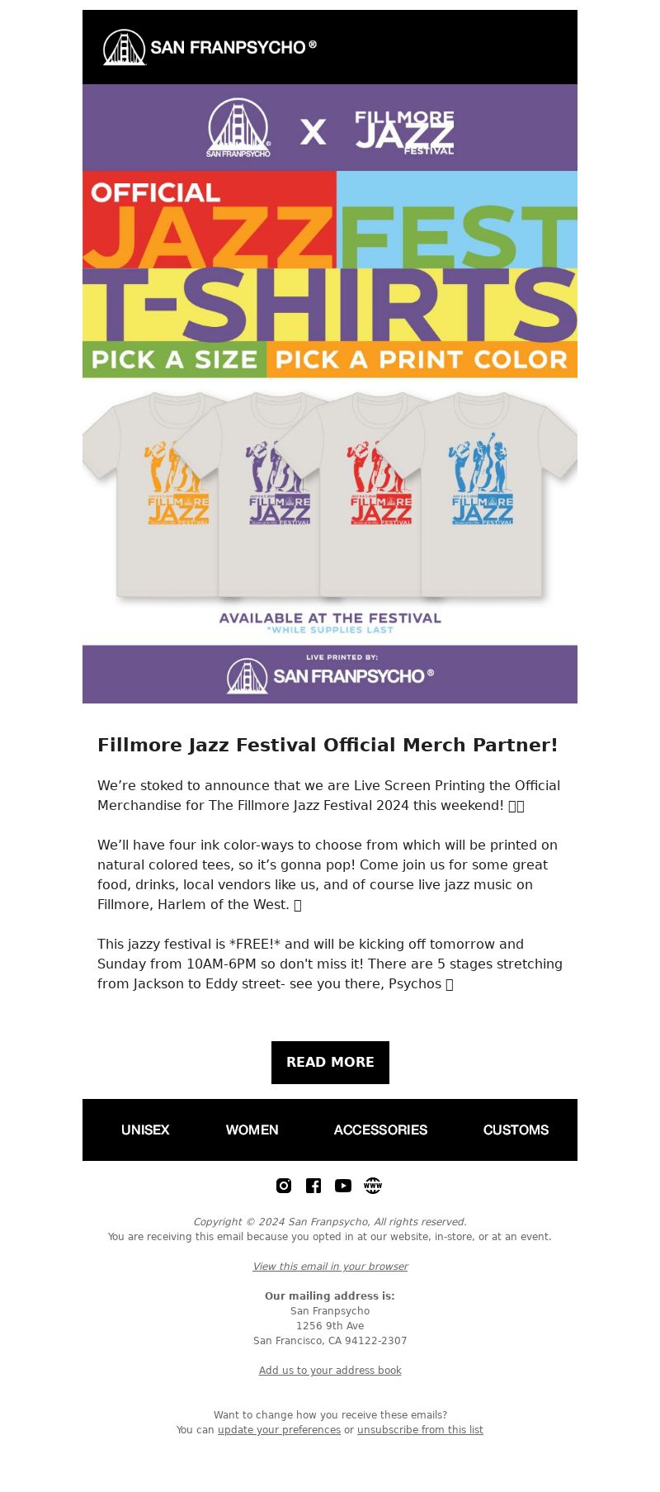The height and width of the screenshot is (1492, 660).
Task: Open the Instagram social icon
Action: click(x=284, y=1186)
